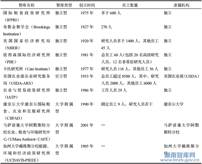
Task: Click the 隶属机构 column header
Action: tap(181, 5)
